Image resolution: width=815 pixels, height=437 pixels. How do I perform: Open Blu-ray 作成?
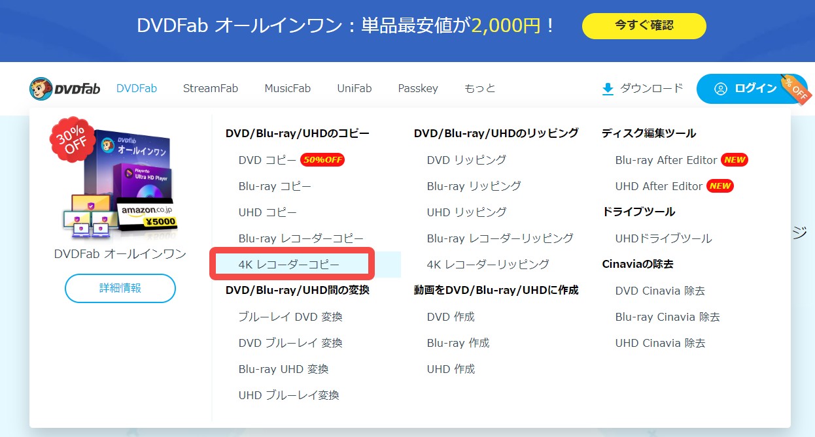click(458, 343)
